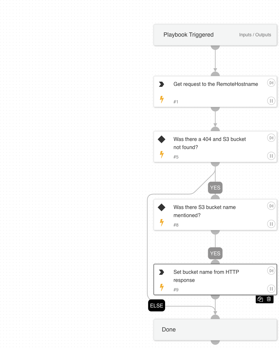Click the skip icon on "Set bucket name from HTTP response"
This screenshot has height=348, width=280.
[271, 271]
